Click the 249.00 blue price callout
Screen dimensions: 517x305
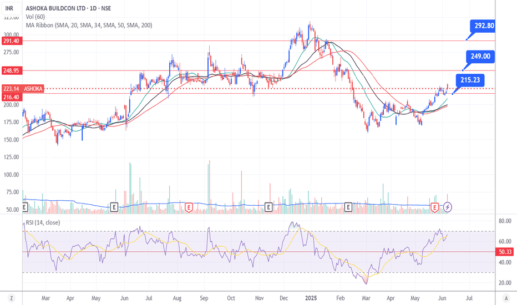479,57
